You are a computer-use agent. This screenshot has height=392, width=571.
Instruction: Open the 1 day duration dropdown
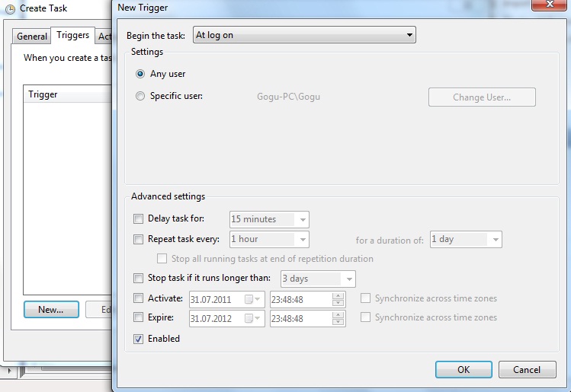[466, 239]
